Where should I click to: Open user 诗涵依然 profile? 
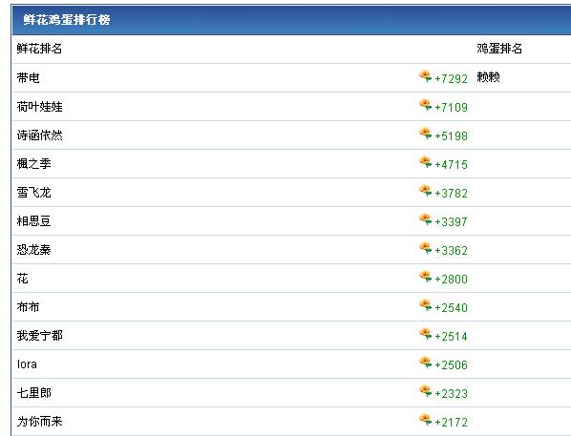coord(40,135)
